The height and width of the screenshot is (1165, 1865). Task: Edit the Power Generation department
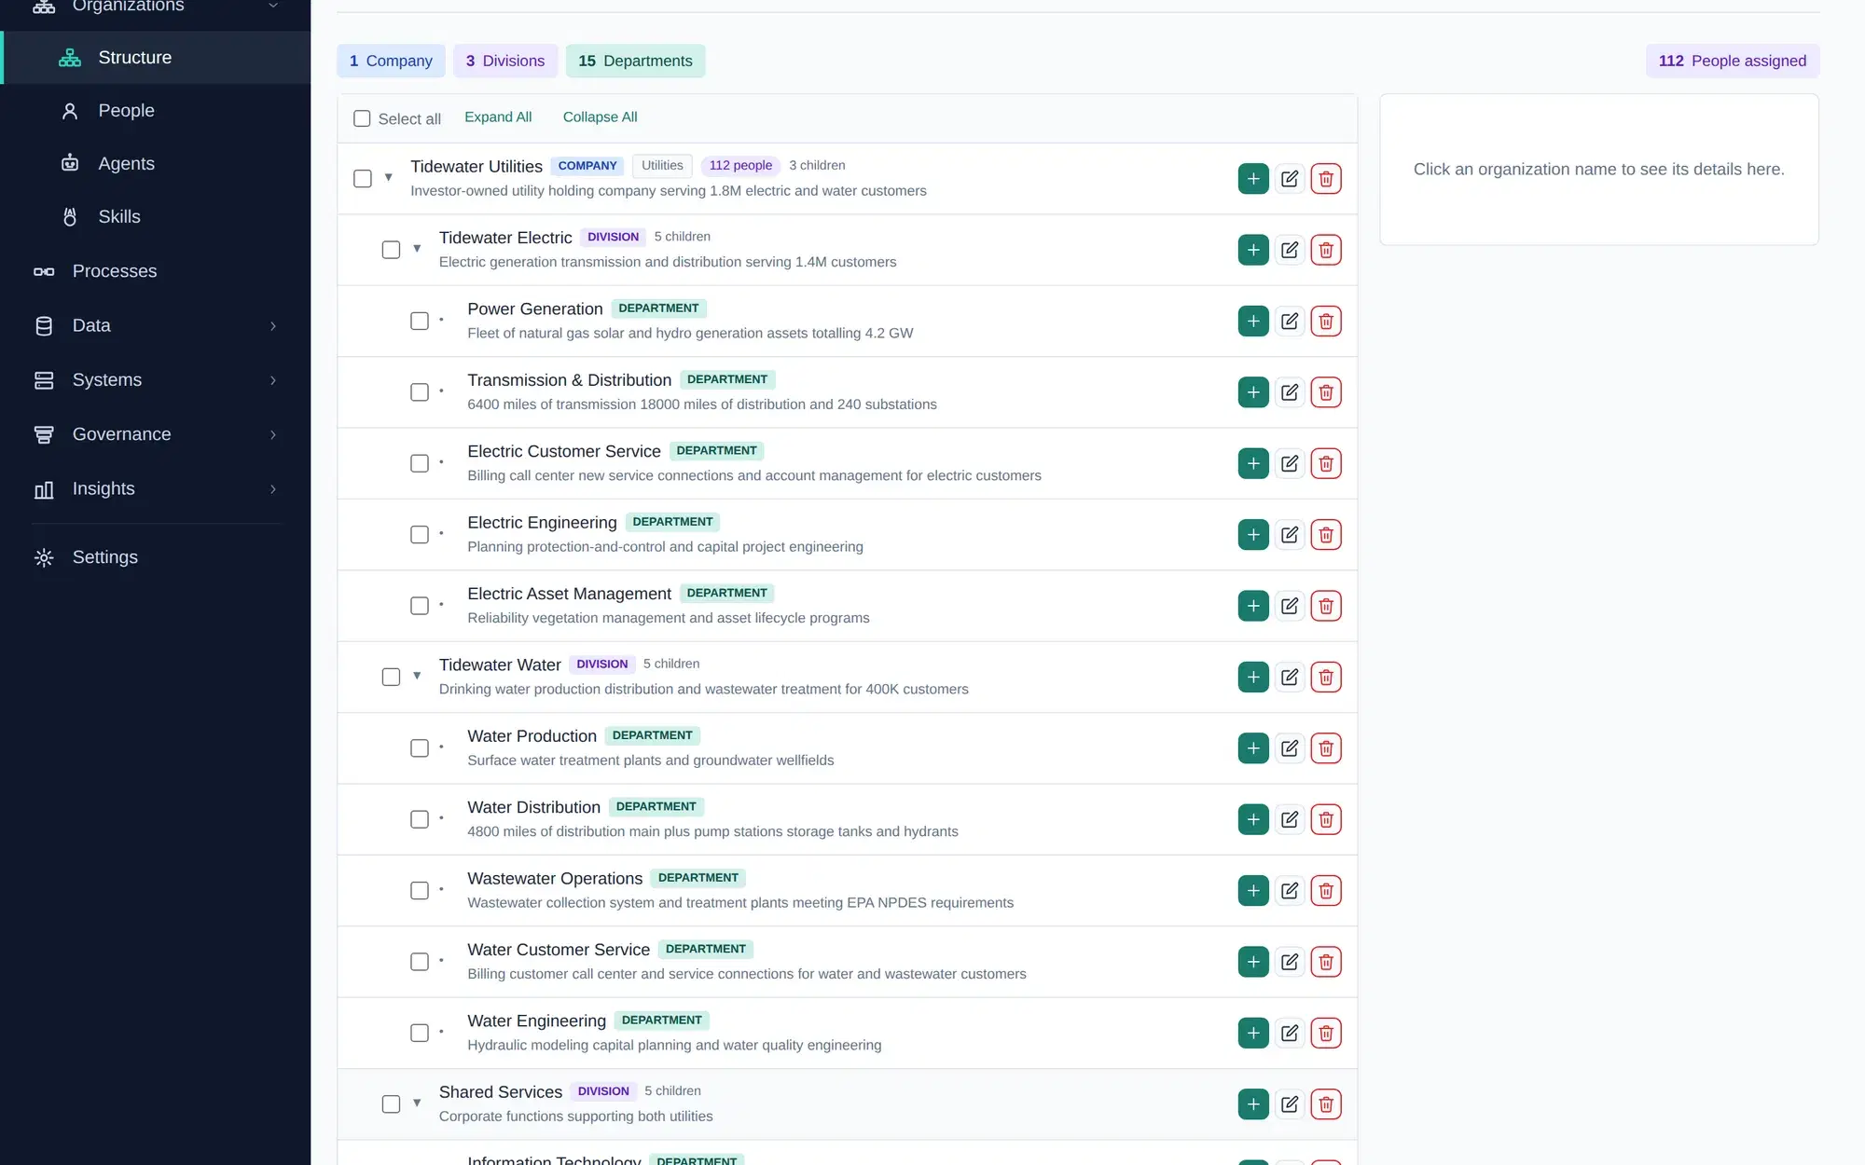(x=1290, y=322)
